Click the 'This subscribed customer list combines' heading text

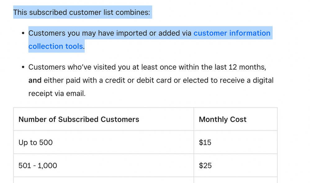pyautogui.click(x=81, y=12)
